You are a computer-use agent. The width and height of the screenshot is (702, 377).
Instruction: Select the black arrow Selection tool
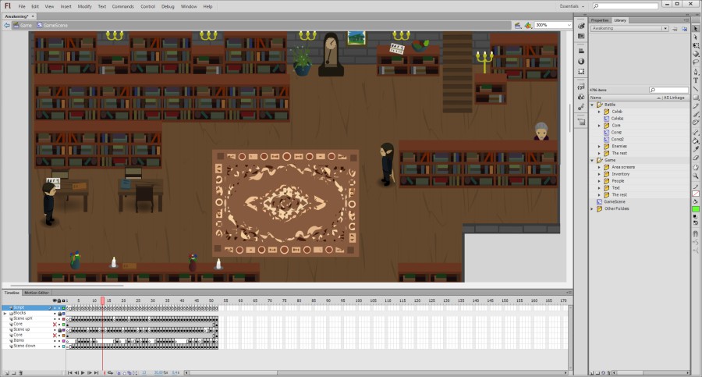pos(695,28)
